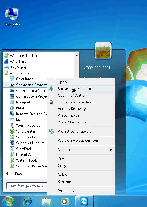Open Windows Media Player from the taskbar
The image size is (147, 207).
65,201
